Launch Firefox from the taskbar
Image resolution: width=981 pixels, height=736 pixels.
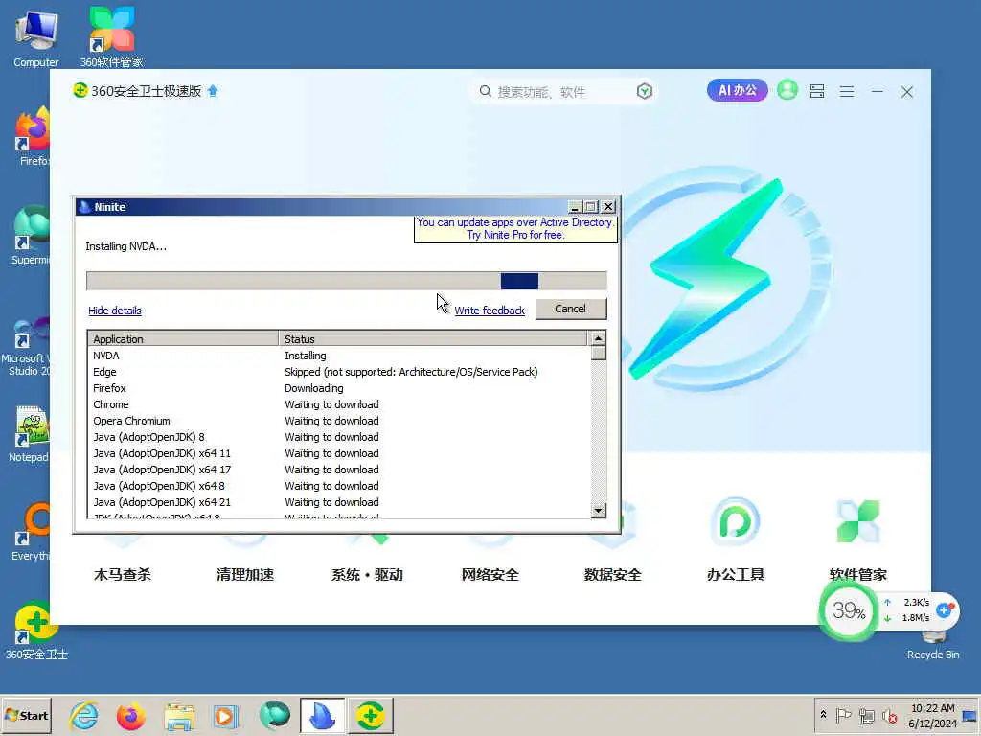130,716
